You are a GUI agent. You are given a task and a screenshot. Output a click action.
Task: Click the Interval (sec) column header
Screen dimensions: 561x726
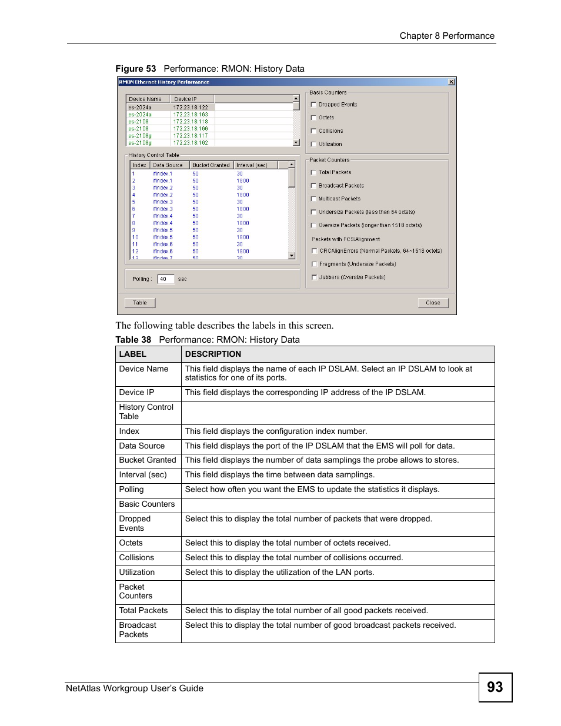tap(255, 165)
